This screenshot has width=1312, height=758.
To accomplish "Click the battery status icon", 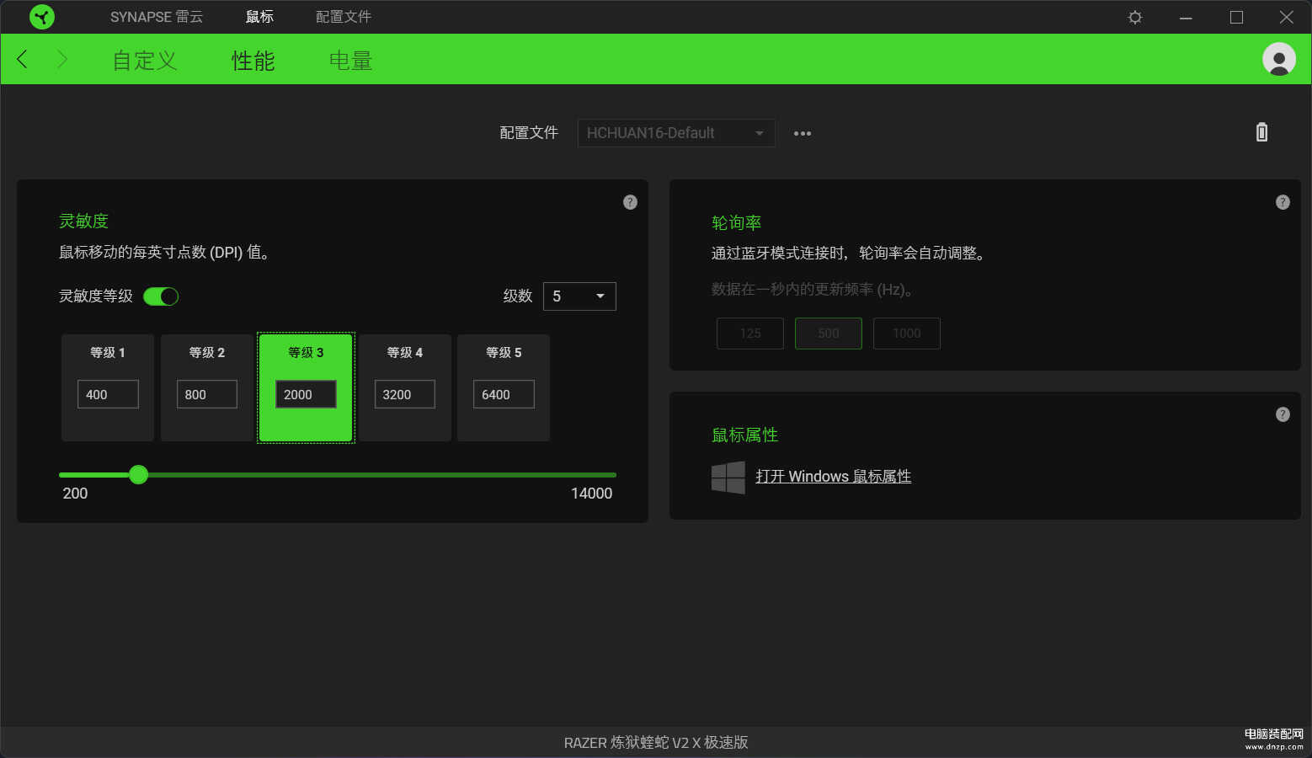I will (x=1261, y=132).
